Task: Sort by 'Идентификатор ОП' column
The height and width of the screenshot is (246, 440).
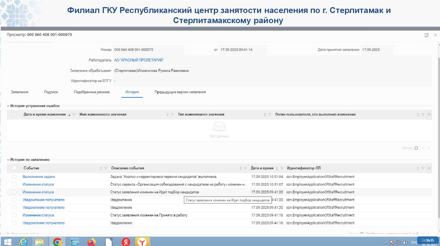Action: click(418, 168)
